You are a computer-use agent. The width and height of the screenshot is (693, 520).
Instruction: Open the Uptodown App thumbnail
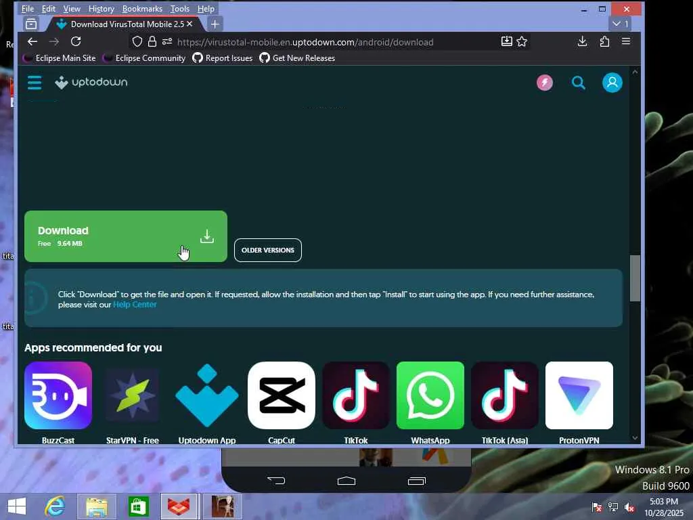207,395
